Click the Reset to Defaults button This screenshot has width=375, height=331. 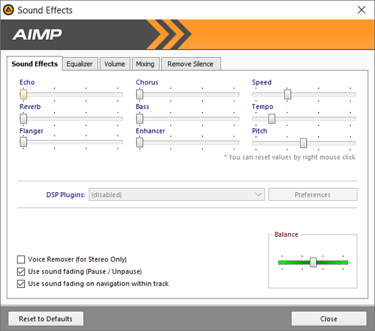tap(46, 318)
